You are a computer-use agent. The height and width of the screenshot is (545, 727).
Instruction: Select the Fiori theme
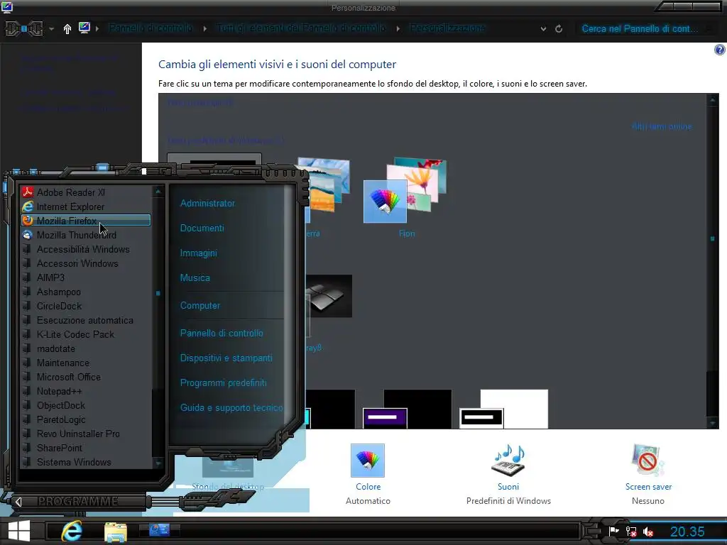[x=407, y=197]
